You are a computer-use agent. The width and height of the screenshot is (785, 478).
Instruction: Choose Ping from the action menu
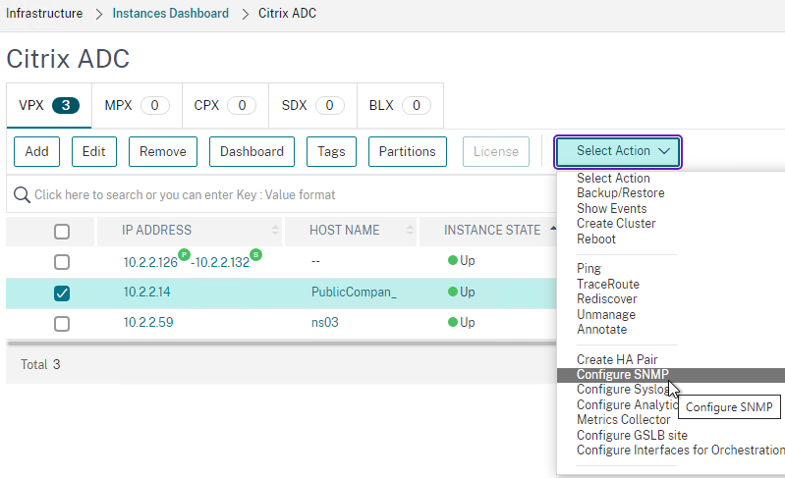coord(589,269)
